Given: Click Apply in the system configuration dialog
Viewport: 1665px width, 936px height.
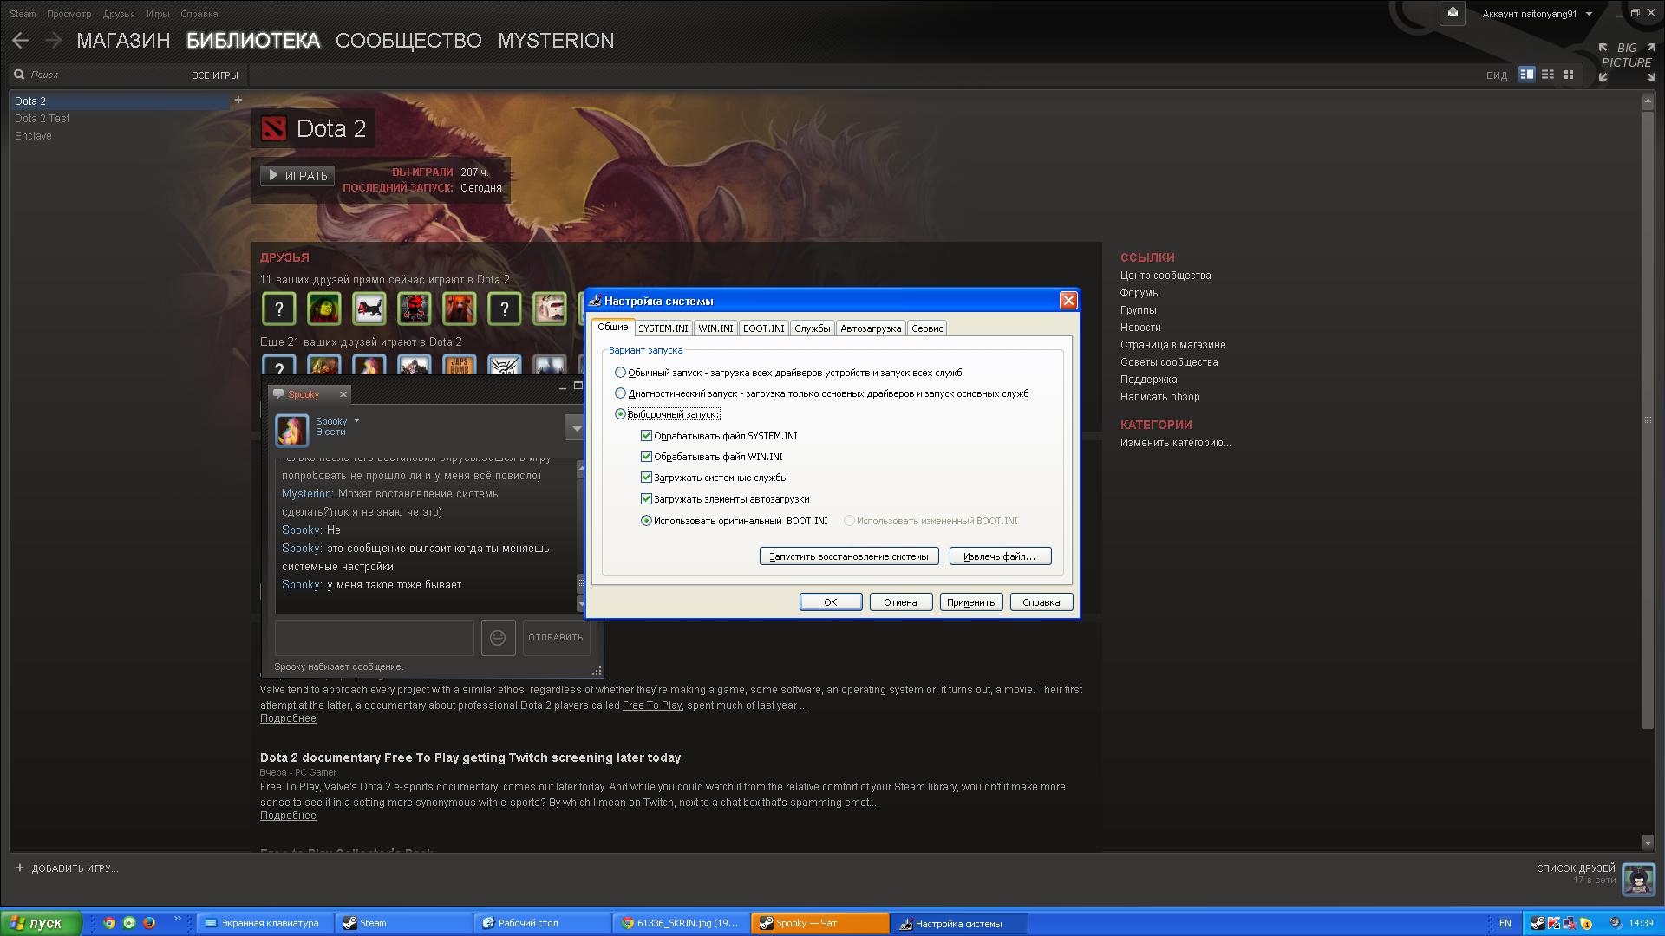Looking at the screenshot, I should pyautogui.click(x=971, y=602).
